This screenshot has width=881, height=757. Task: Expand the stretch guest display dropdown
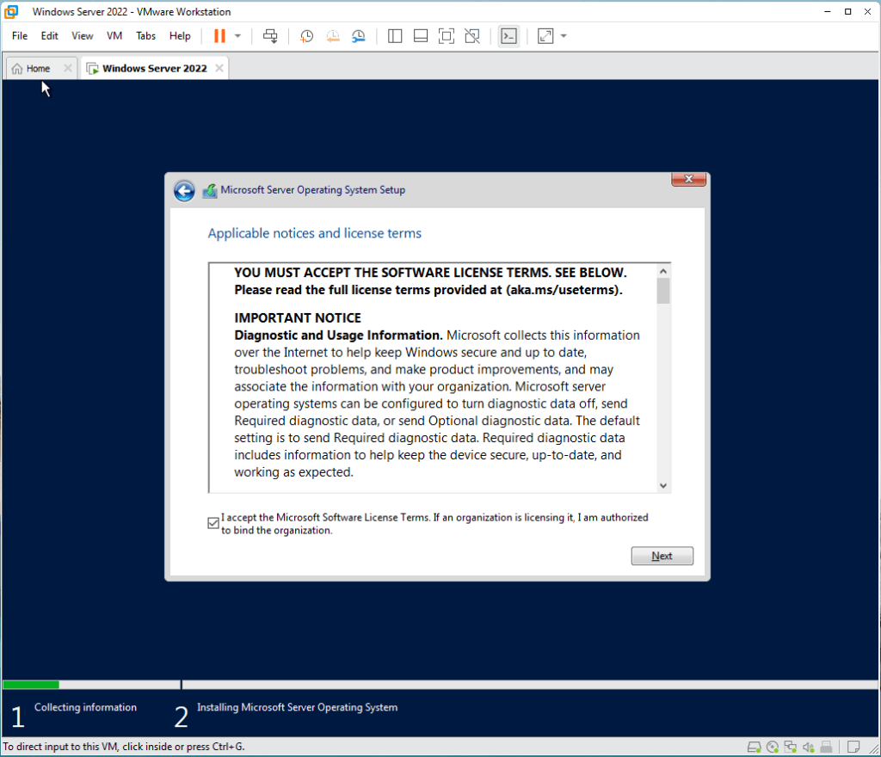click(x=564, y=36)
